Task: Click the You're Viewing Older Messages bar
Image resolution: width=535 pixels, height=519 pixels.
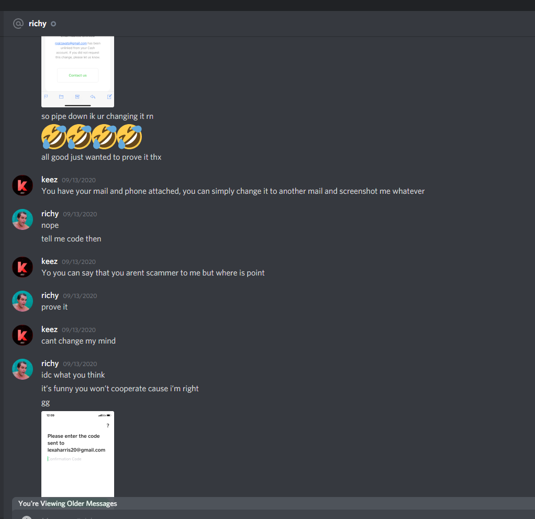Action: point(273,503)
